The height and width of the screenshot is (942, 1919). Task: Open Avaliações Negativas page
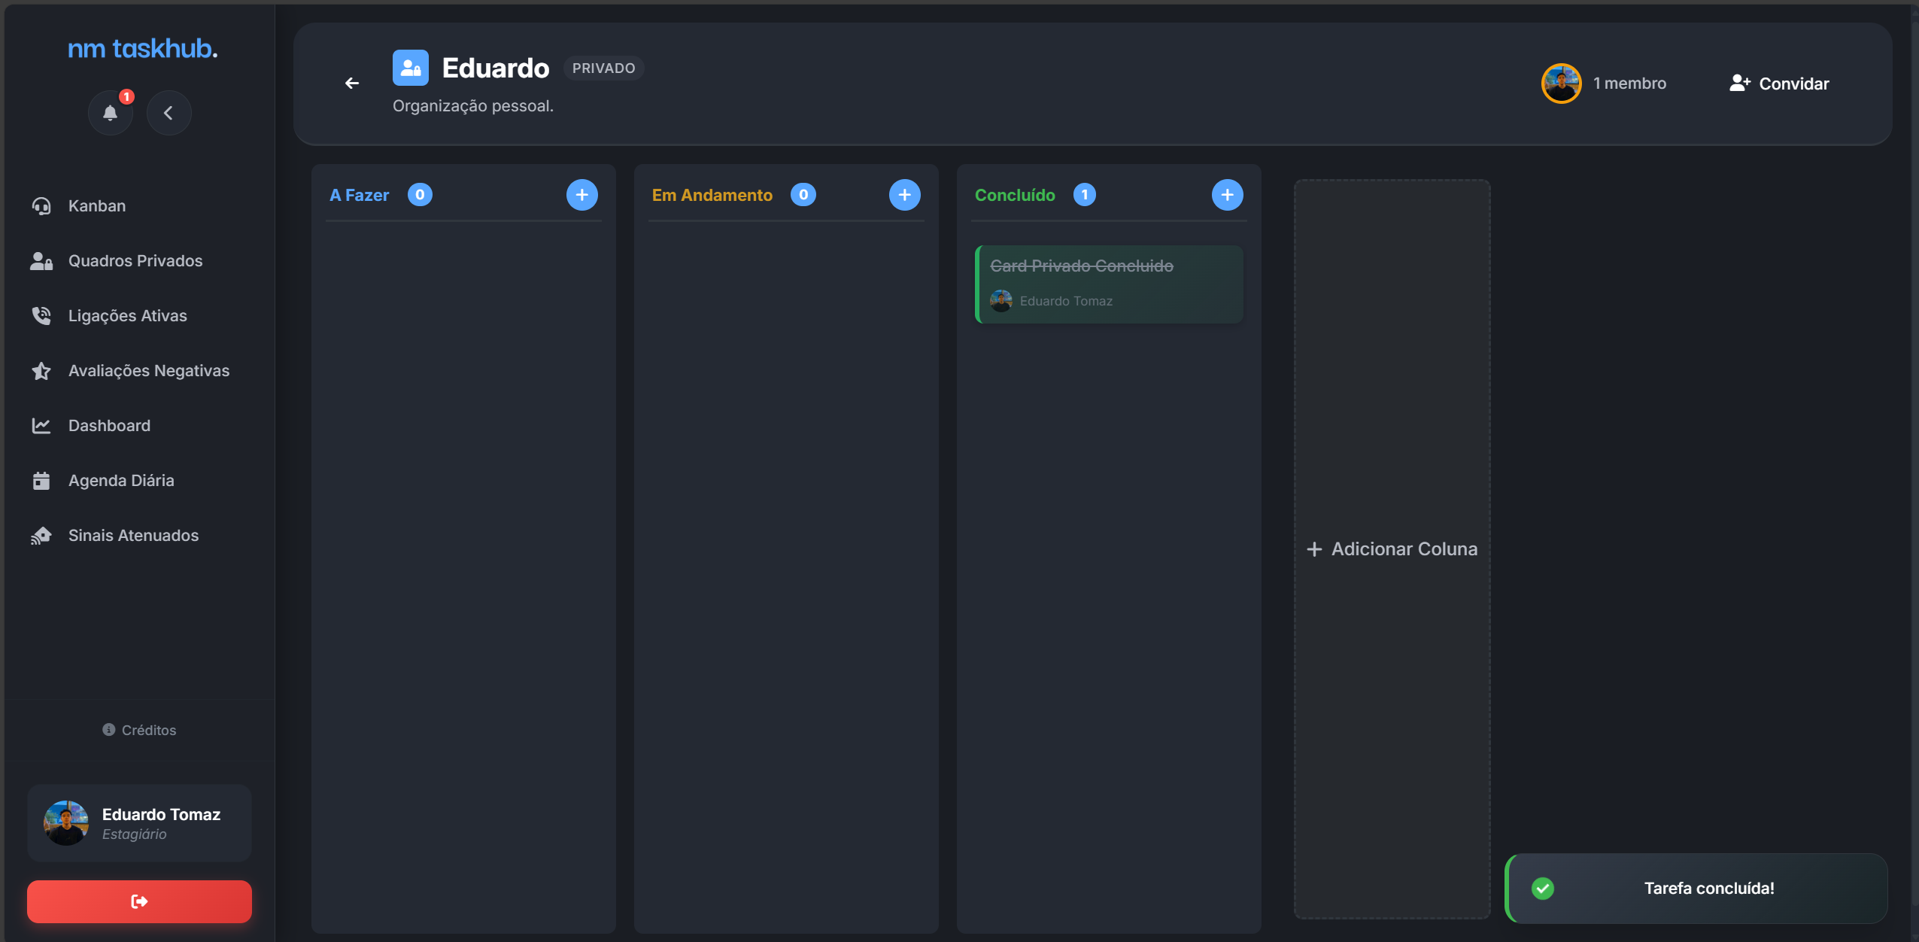pos(148,371)
